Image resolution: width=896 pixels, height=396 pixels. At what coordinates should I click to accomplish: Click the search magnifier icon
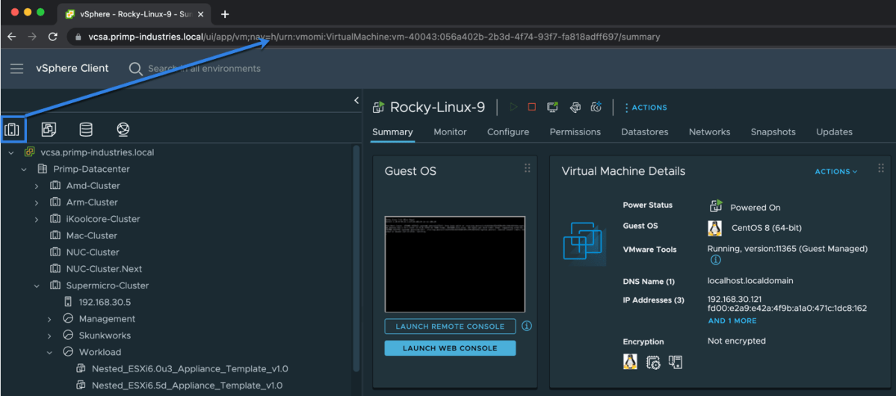coord(135,69)
